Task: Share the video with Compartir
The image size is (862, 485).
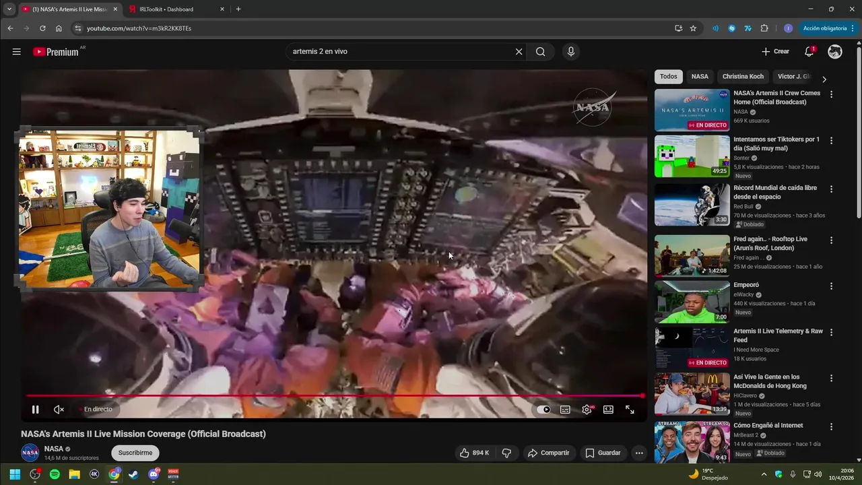Action: pyautogui.click(x=548, y=453)
